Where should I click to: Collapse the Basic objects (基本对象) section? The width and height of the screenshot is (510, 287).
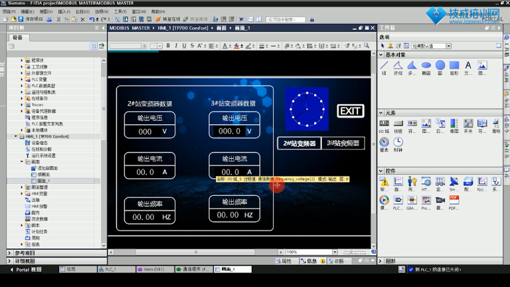[x=381, y=54]
